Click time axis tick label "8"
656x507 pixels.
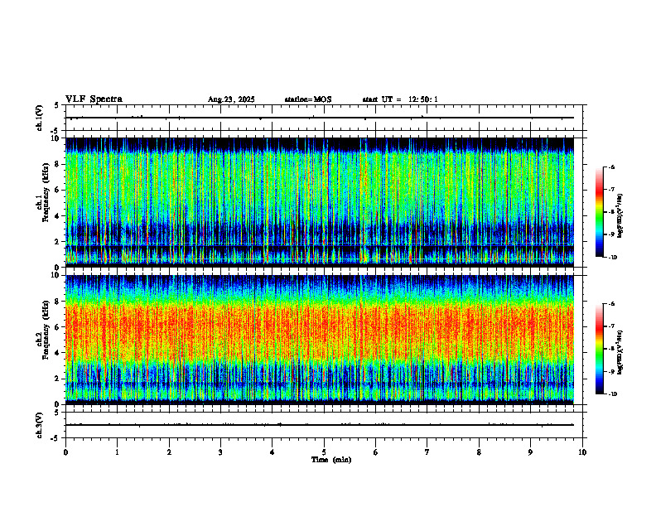479,452
